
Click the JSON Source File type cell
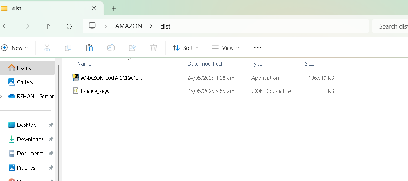[x=271, y=91]
